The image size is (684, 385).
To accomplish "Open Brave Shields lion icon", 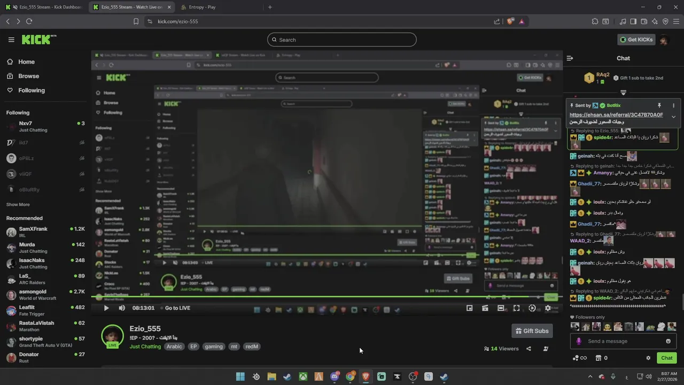I will 510,21.
